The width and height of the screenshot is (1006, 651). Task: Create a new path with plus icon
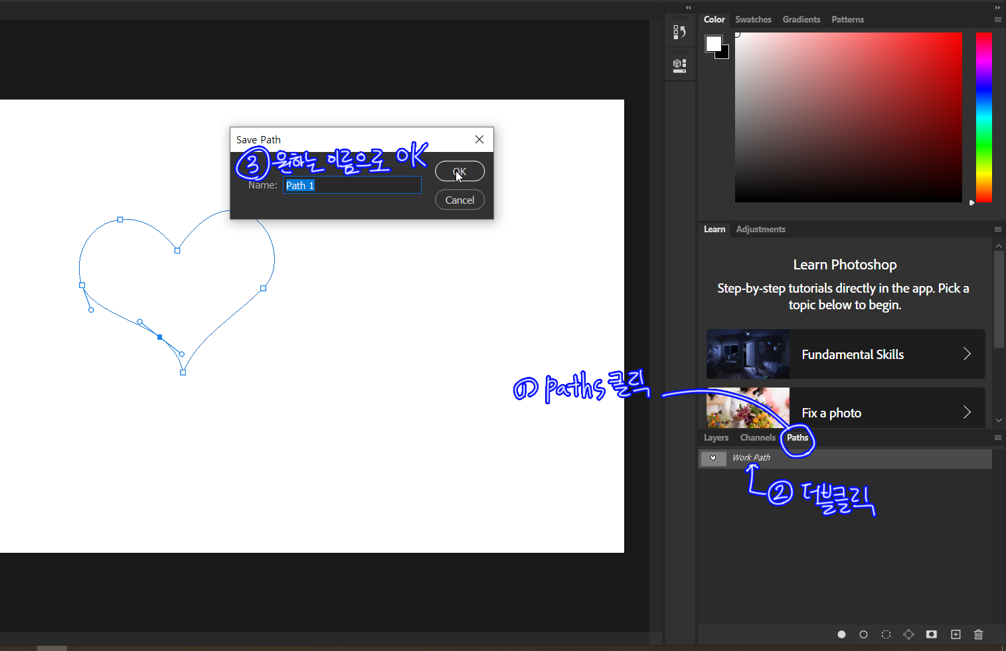[x=956, y=634]
